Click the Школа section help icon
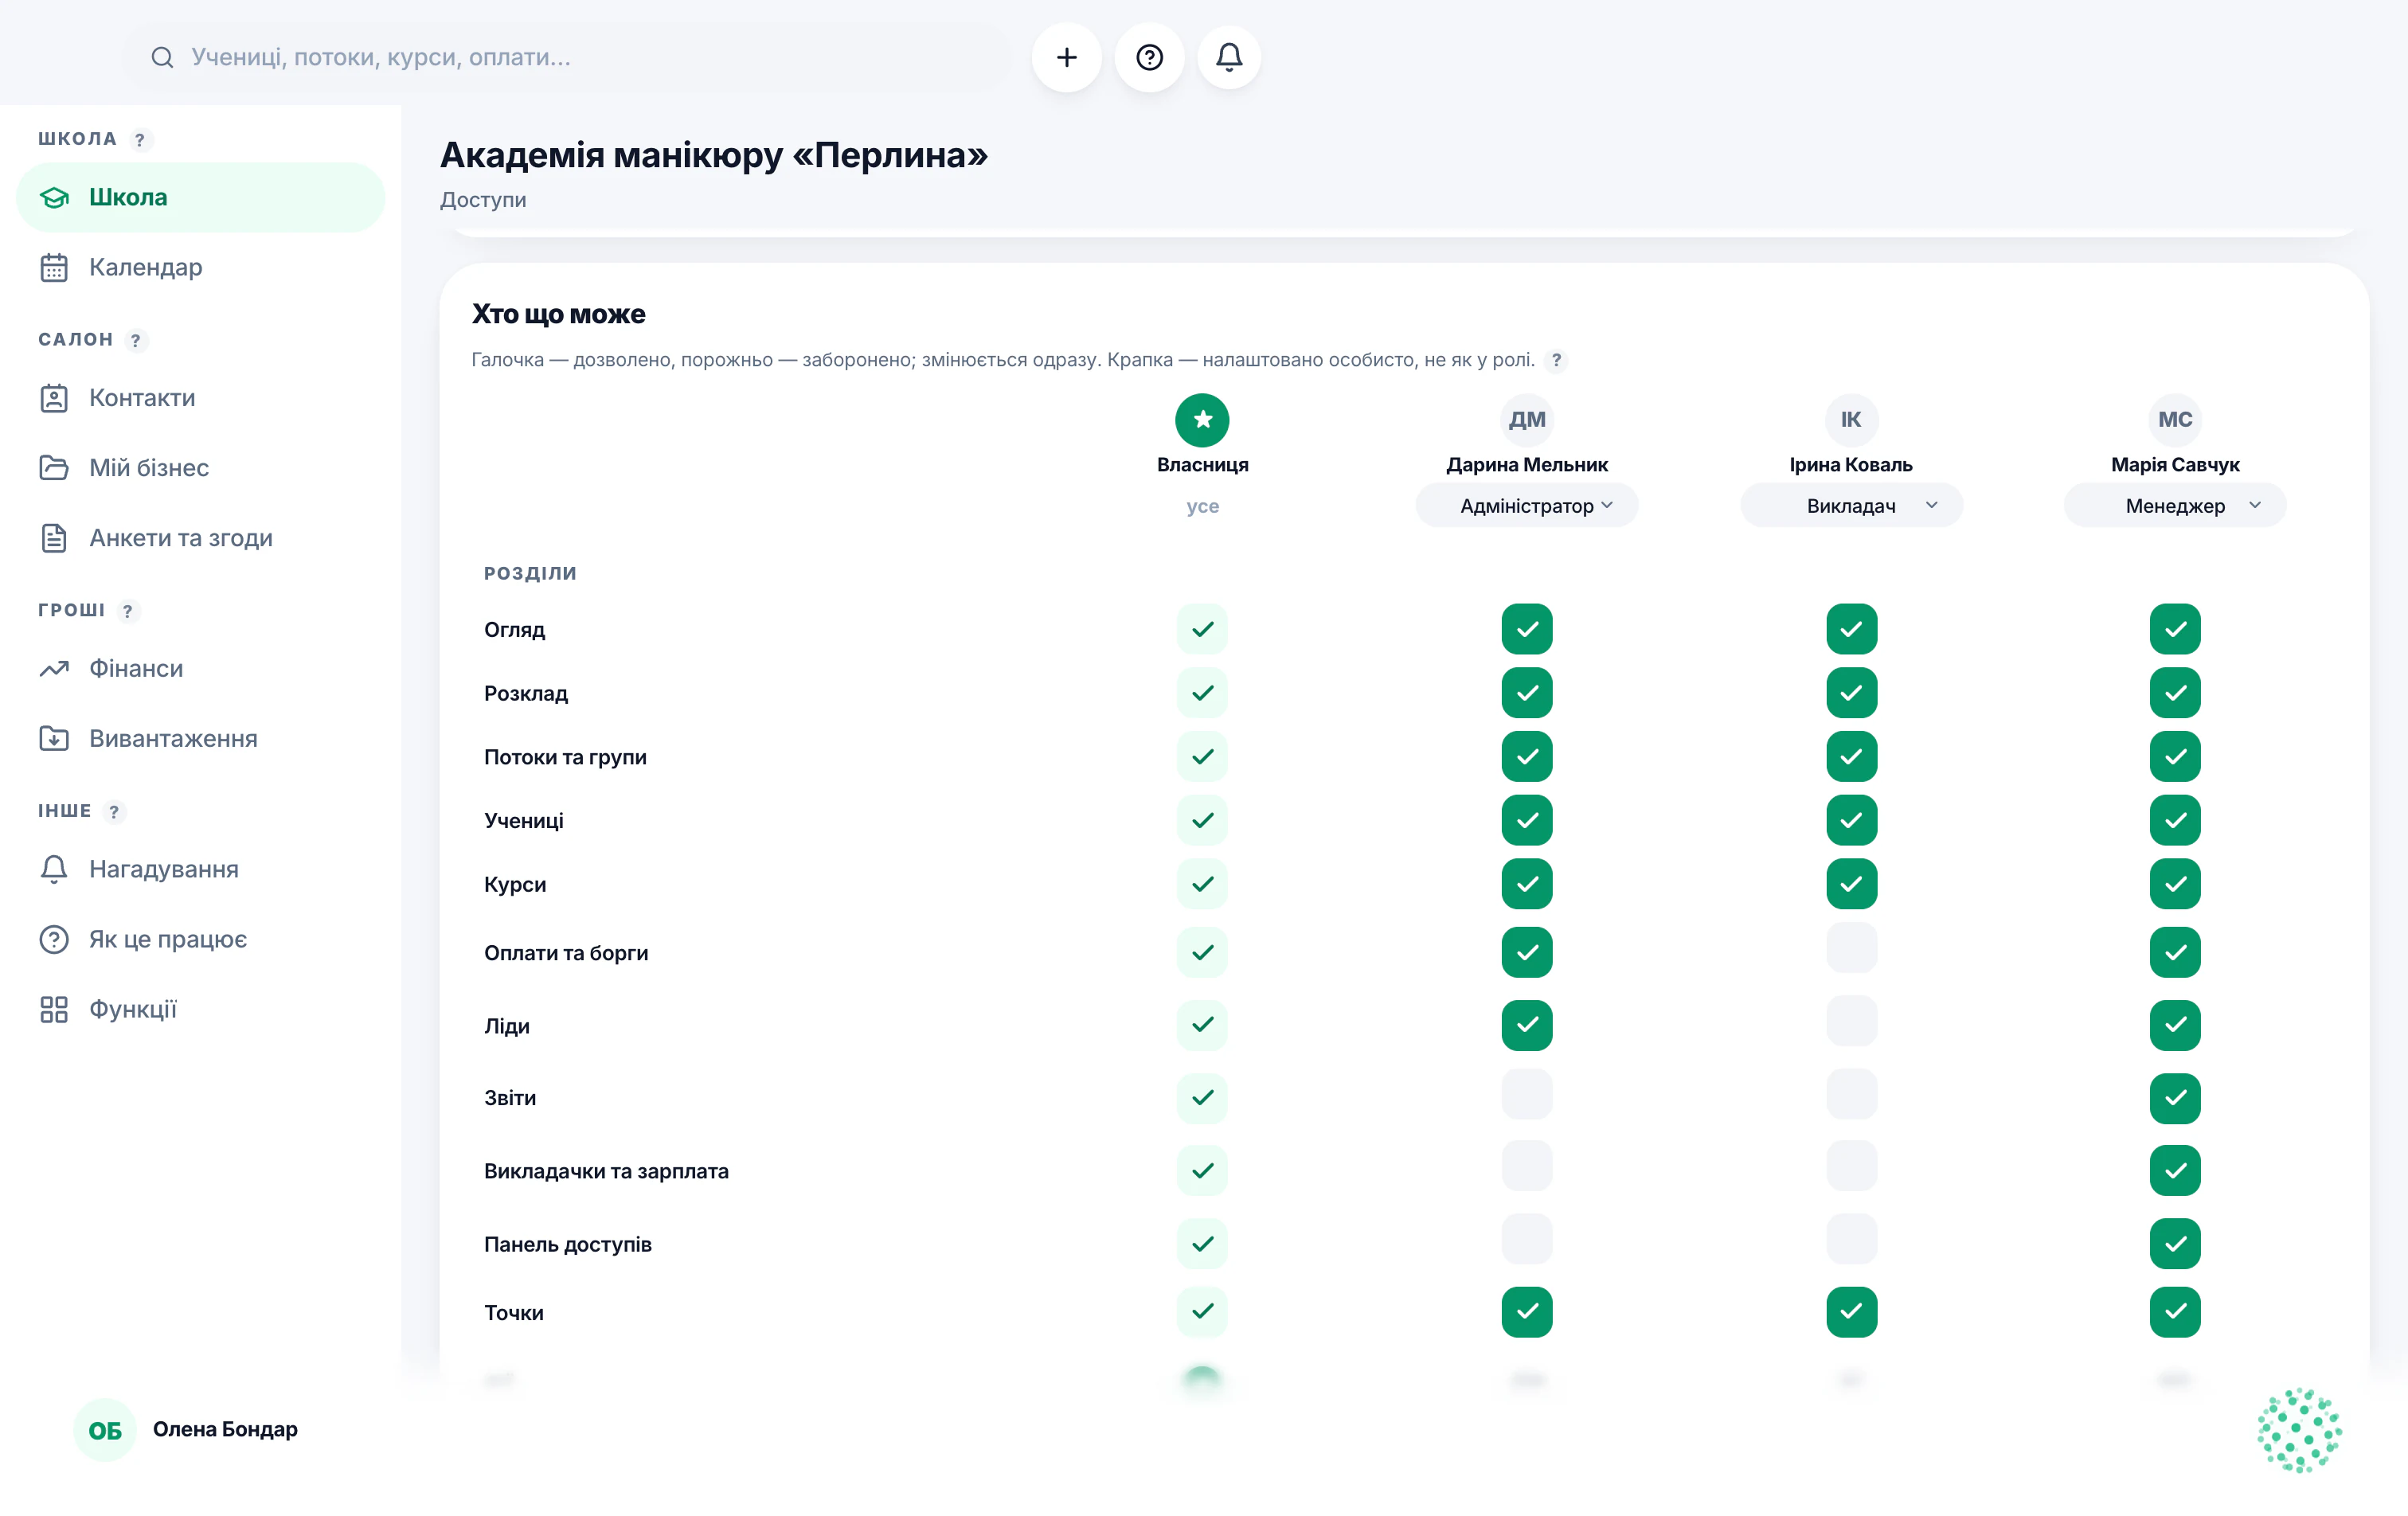 [140, 139]
